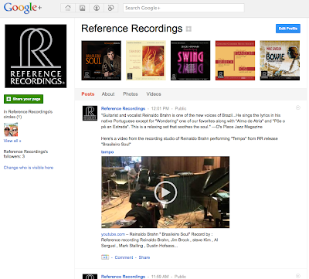Click the first post's author avatar

pyautogui.click(x=90, y=113)
